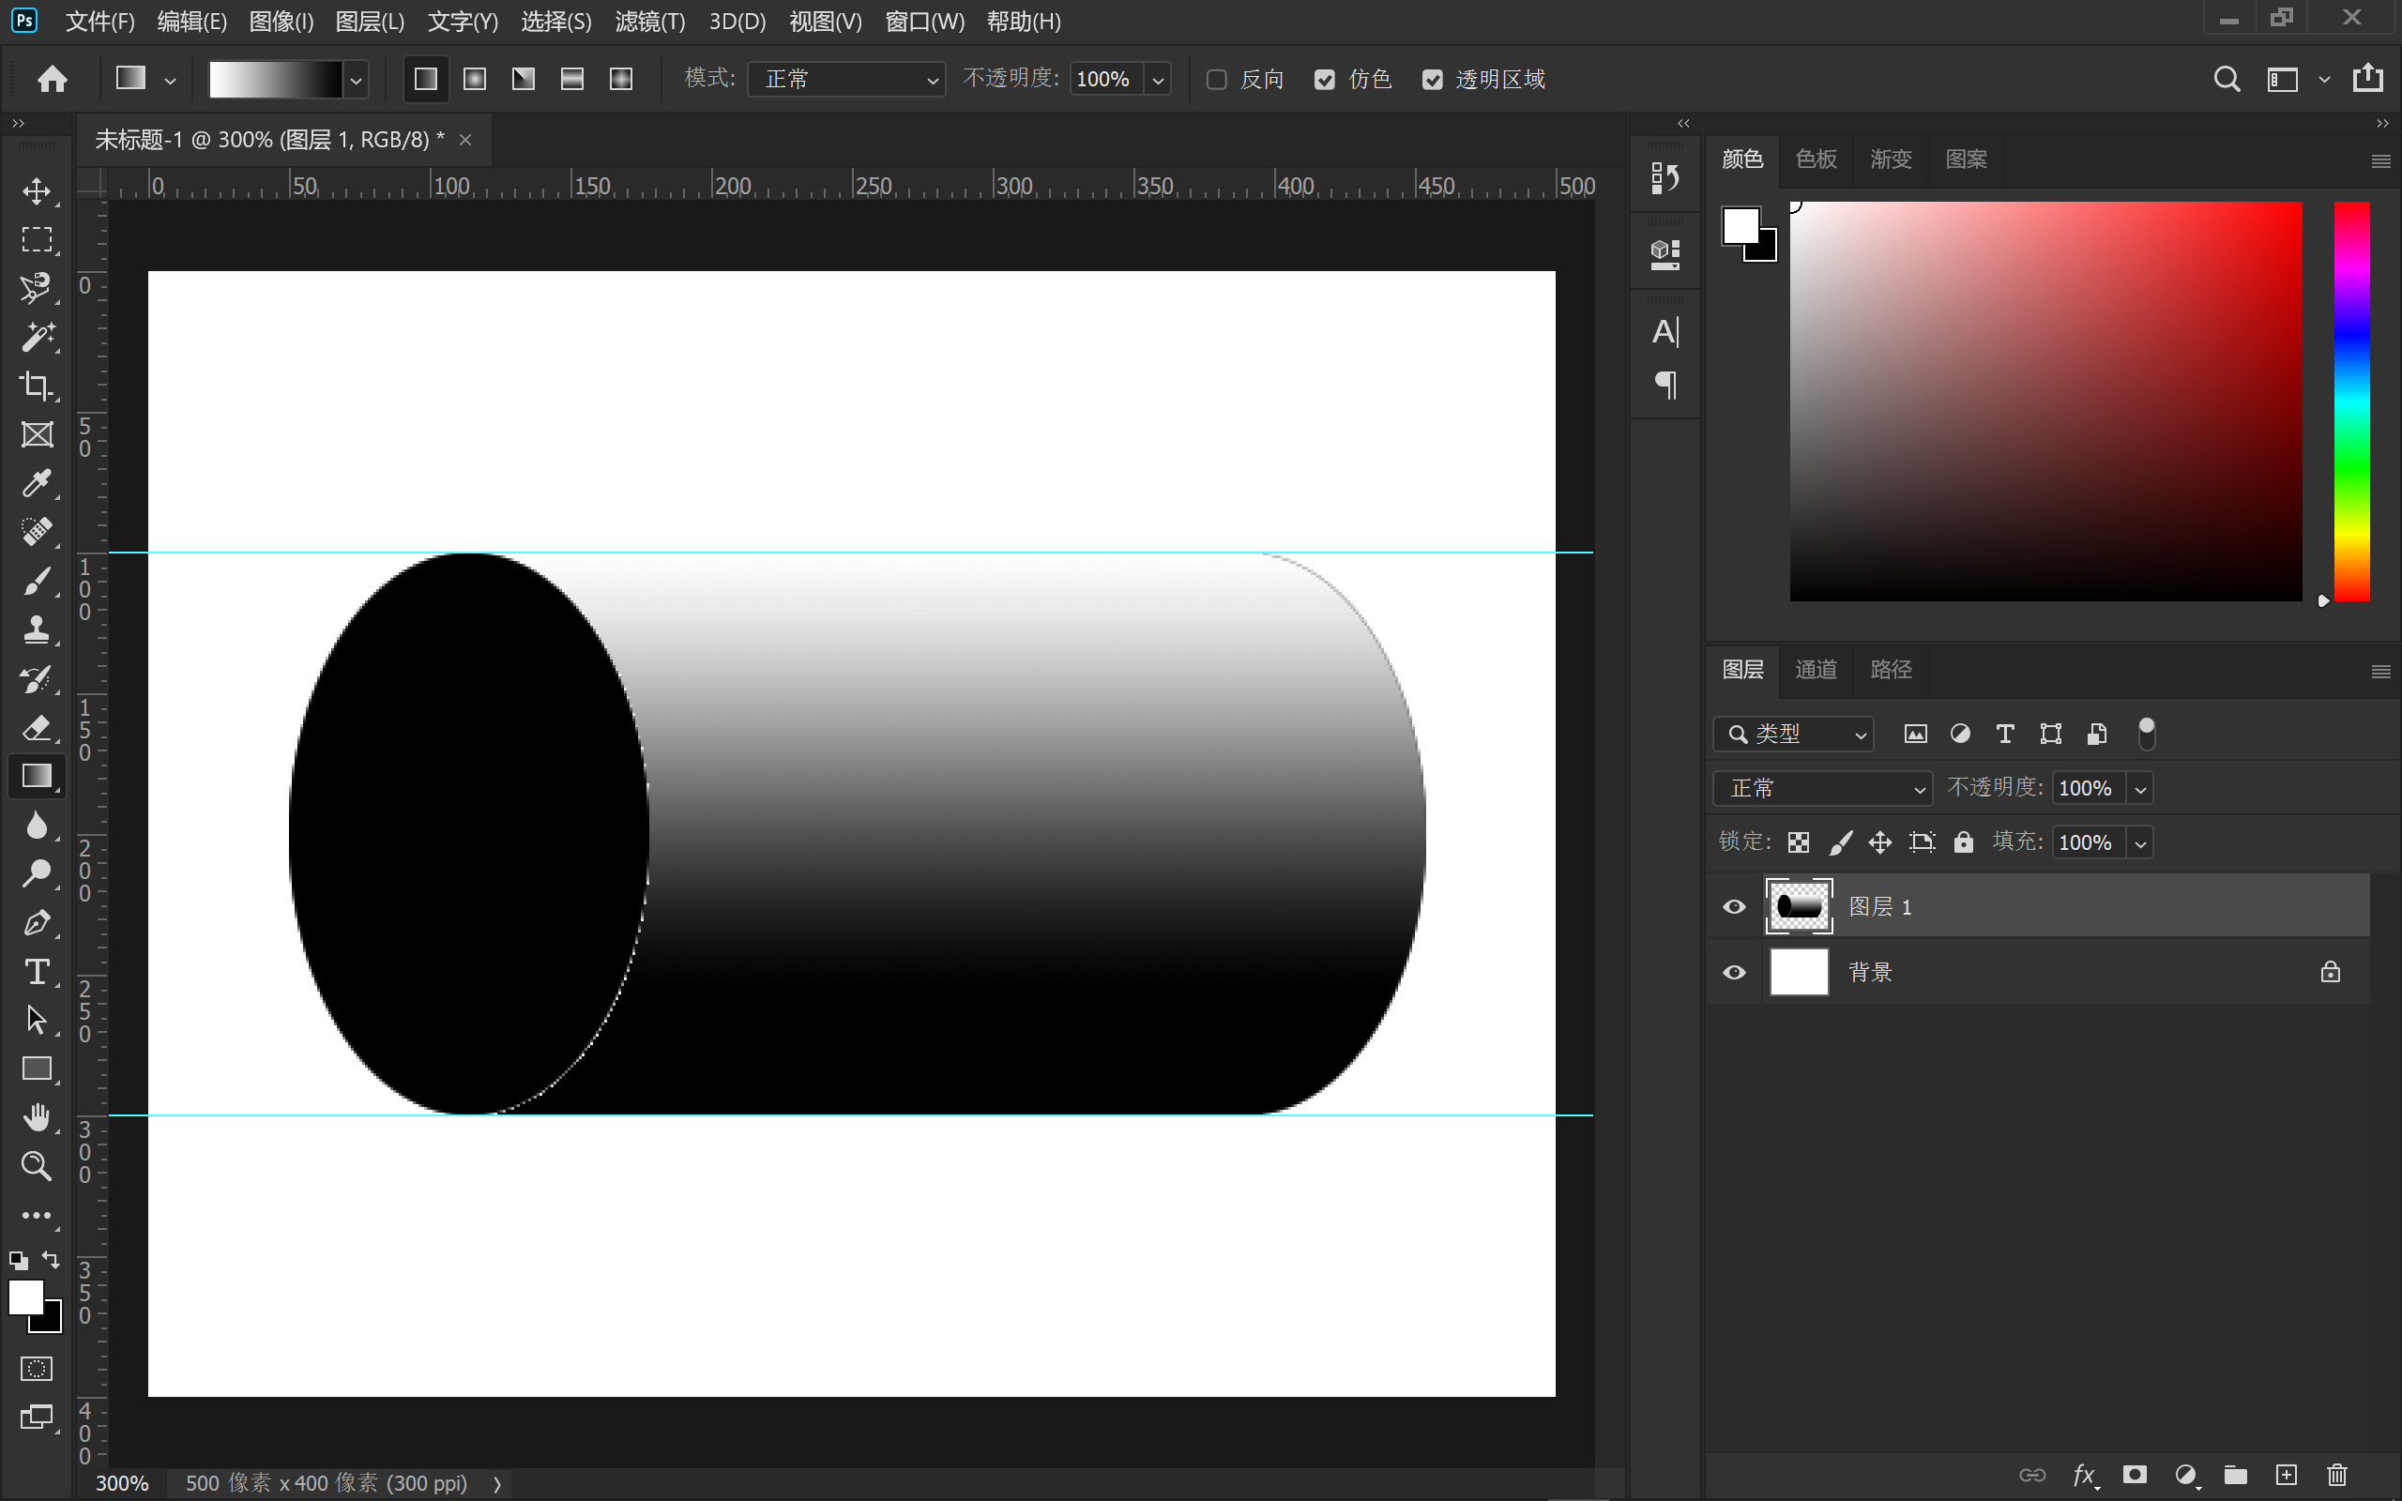The width and height of the screenshot is (2402, 1501).
Task: Choose Radial gradient style
Action: point(475,79)
